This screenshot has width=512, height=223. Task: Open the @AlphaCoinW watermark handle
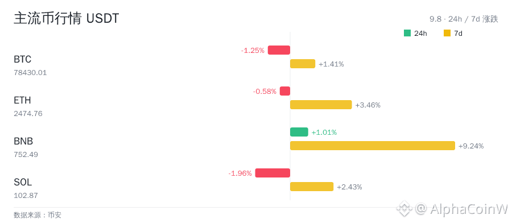pyautogui.click(x=461, y=208)
